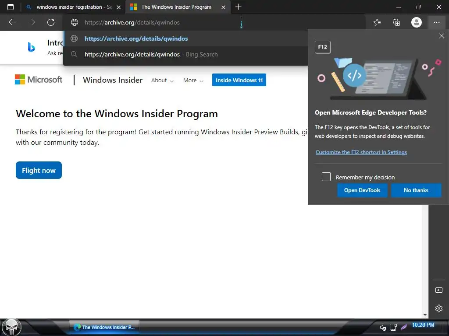Click the Bing logo in the banner
The width and height of the screenshot is (449, 336).
[31, 47]
